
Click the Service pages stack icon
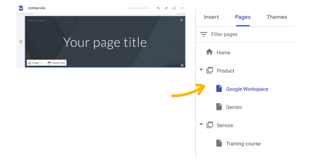(210, 125)
